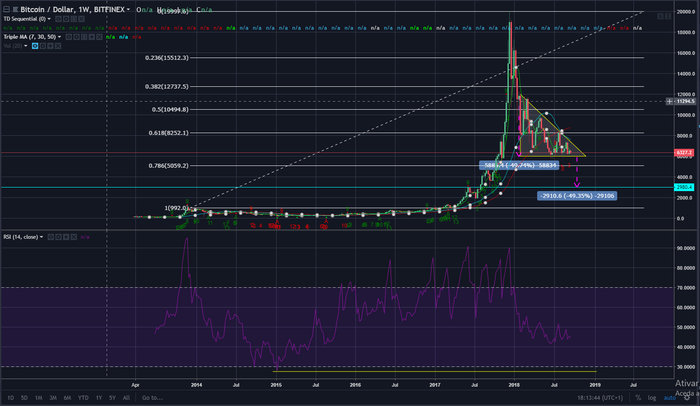700x406 pixels.
Task: Toggle auto scale mode
Action: pos(670,397)
